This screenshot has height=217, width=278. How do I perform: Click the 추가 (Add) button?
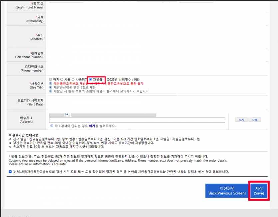tap(241, 119)
